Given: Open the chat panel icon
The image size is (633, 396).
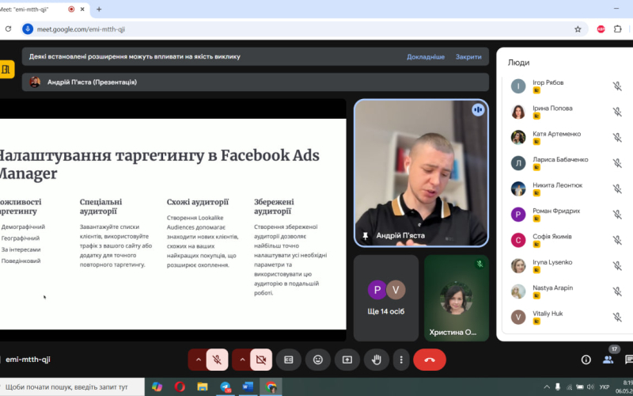Looking at the screenshot, I should click(x=628, y=360).
